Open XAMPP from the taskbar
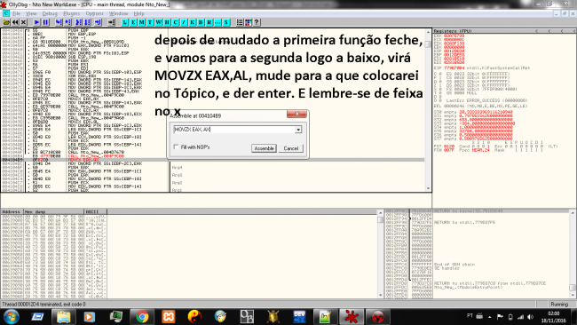Viewport: 577px width, 325px height. tap(168, 316)
